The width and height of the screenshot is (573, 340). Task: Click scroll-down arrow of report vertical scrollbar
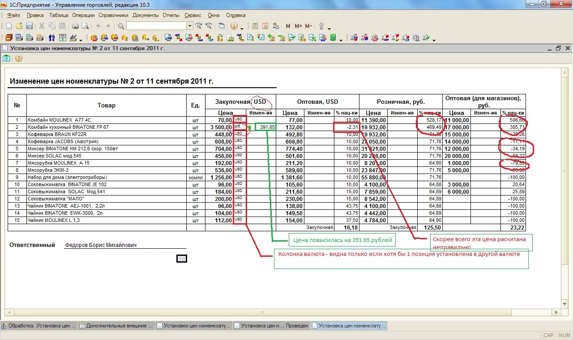click(565, 305)
